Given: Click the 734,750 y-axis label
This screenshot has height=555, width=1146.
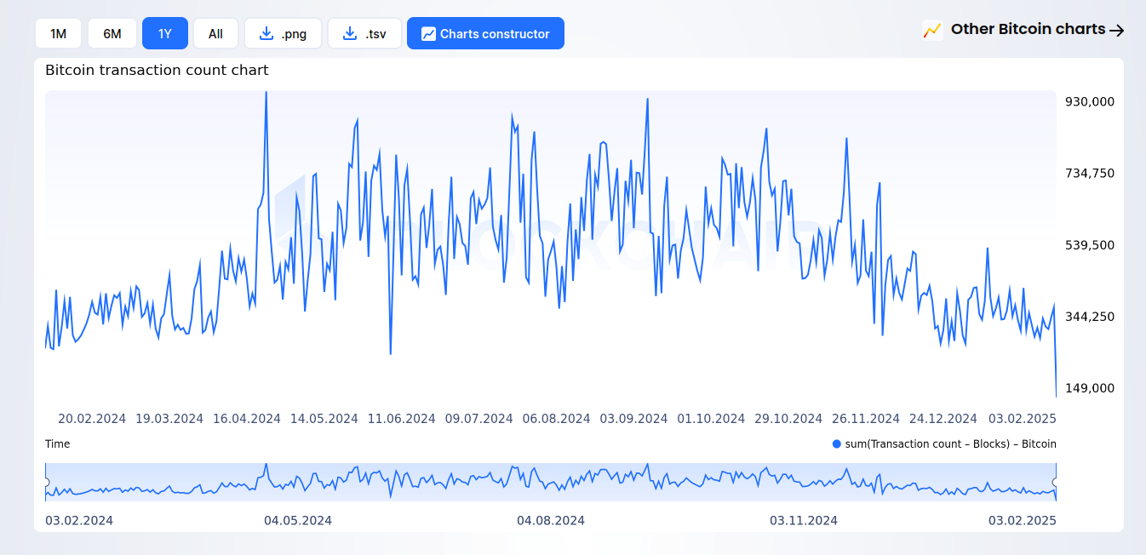Looking at the screenshot, I should coord(1090,173).
